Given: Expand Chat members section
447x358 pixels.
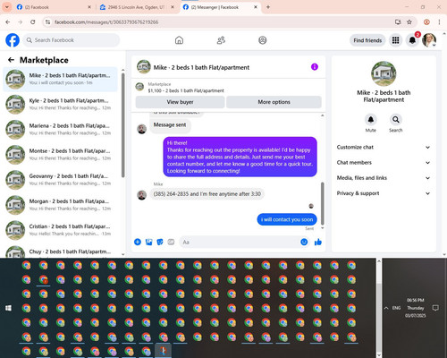Looking at the screenshot, I should (x=384, y=163).
